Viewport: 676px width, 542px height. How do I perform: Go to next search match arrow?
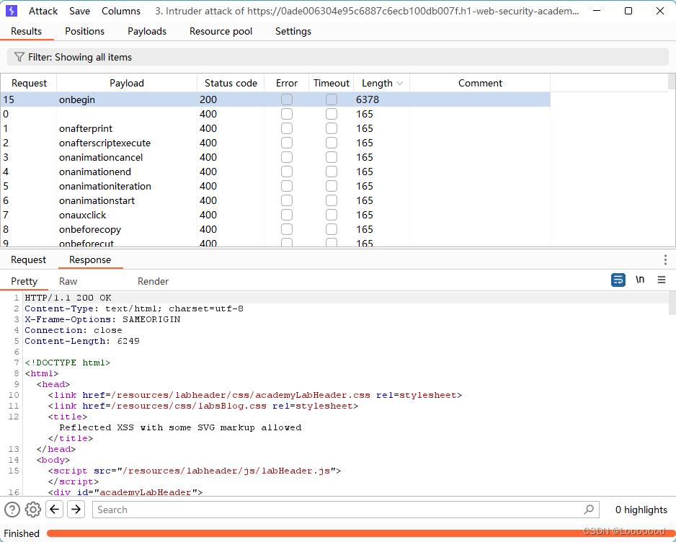tap(76, 510)
